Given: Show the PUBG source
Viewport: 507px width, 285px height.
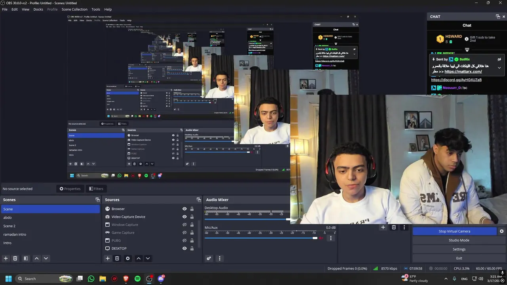Looking at the screenshot, I should click(184, 241).
